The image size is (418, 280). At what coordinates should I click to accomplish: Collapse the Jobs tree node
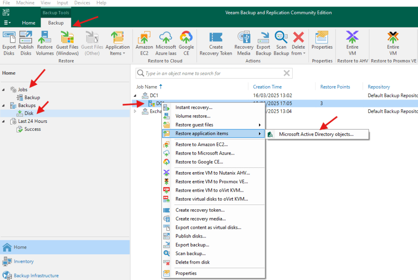pos(4,90)
